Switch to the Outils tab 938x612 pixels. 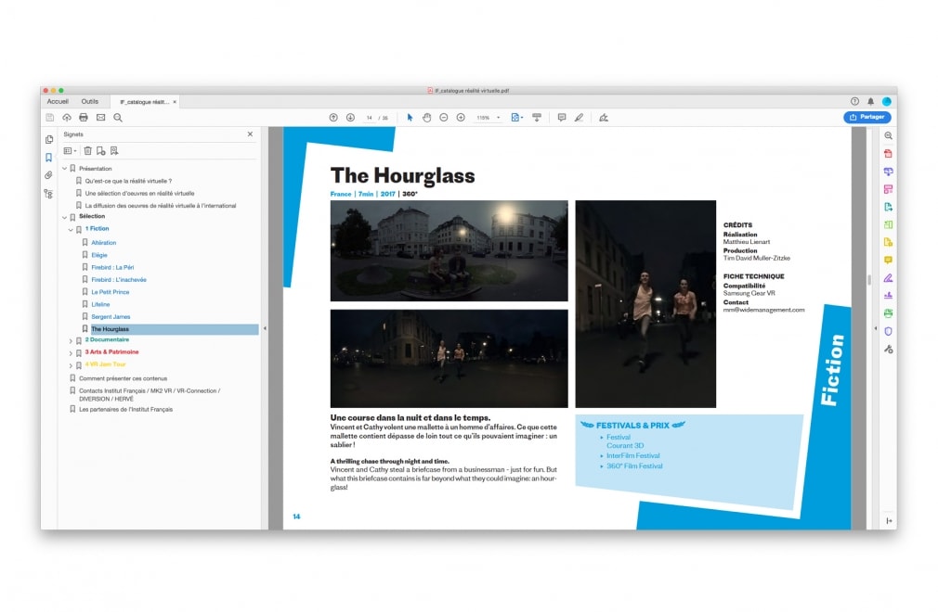coord(90,101)
